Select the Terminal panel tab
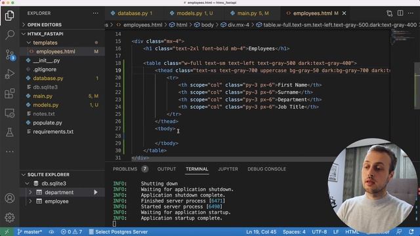The height and width of the screenshot is (236, 420). (197, 169)
